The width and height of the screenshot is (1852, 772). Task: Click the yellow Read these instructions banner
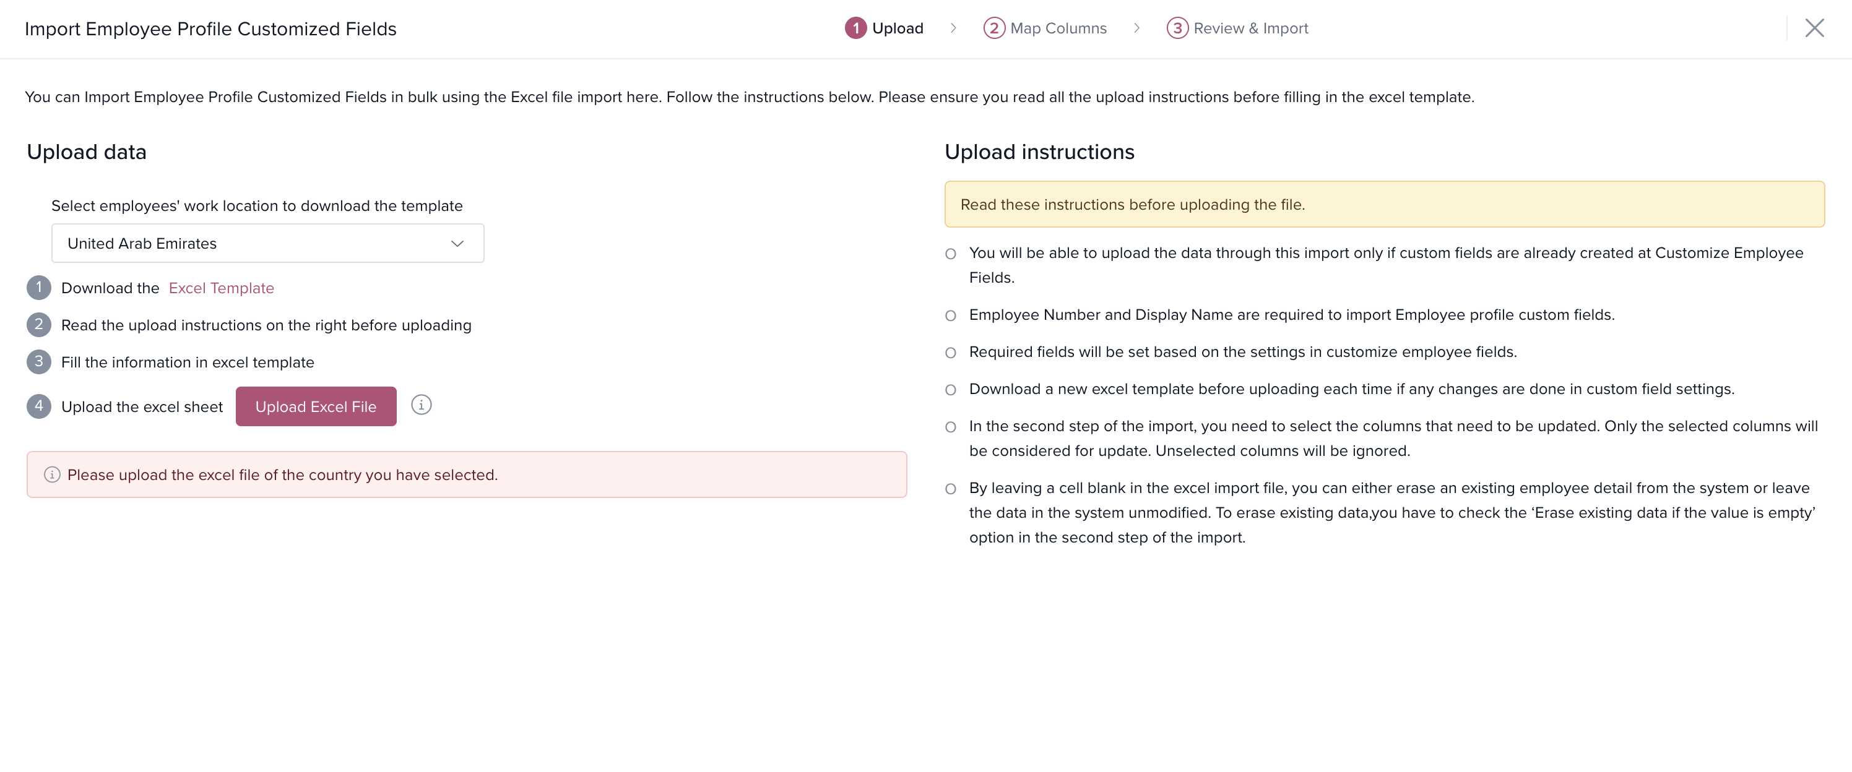[x=1384, y=204]
